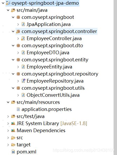Select ObjectConvertUtils.java file name
117x155 pixels.
point(53,95)
